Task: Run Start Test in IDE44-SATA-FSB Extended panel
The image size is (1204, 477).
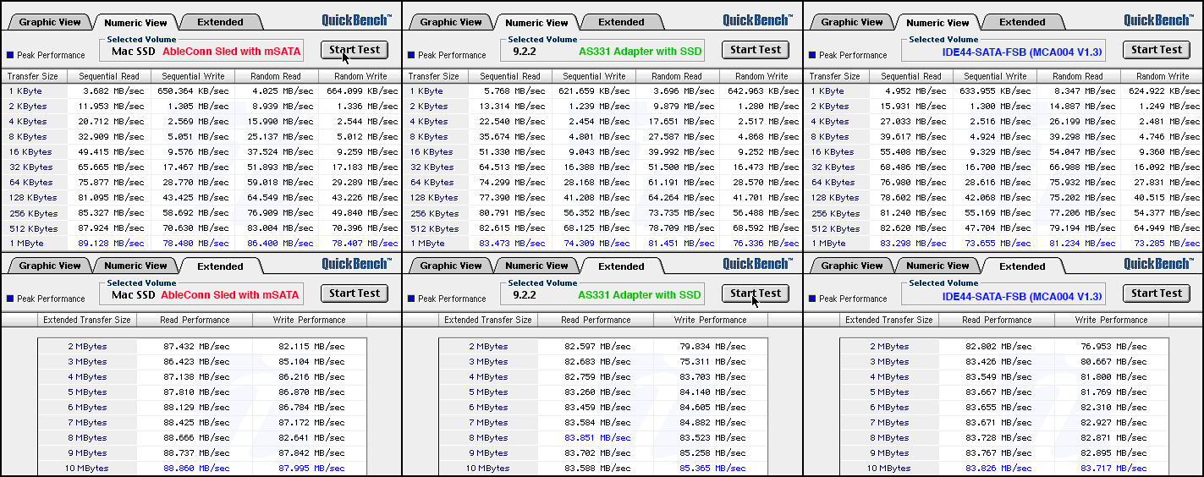Action: 1157,293
